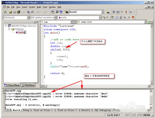Open the Help menu
Viewport: 155px width, 118px height.
coord(59,7)
